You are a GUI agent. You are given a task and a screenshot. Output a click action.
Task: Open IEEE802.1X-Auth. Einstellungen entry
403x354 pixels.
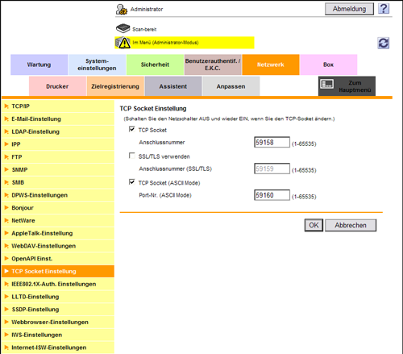pos(58,284)
